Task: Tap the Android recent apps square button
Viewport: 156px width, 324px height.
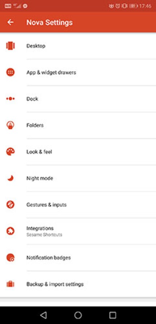Action: [x=113, y=315]
